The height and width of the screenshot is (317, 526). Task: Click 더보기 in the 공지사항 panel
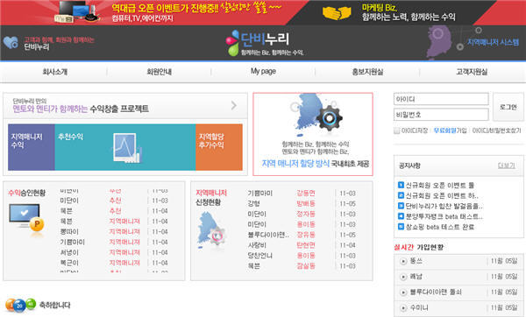coord(506,166)
